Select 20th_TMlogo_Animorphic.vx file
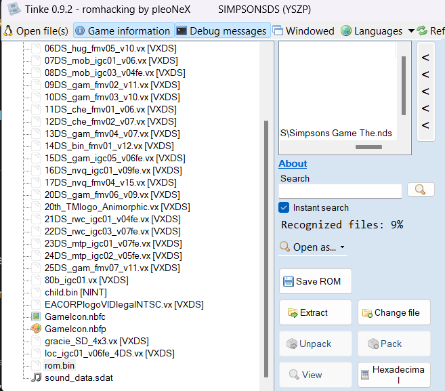Screen dimensions: 445x391 pos(117,207)
